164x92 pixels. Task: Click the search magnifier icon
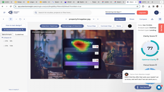click(36, 13)
